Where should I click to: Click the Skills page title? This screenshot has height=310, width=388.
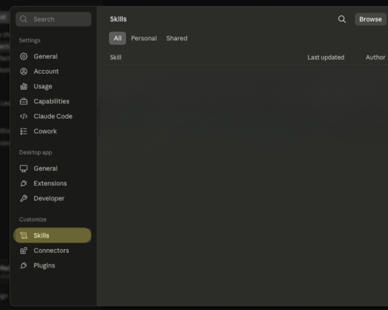pyautogui.click(x=119, y=19)
